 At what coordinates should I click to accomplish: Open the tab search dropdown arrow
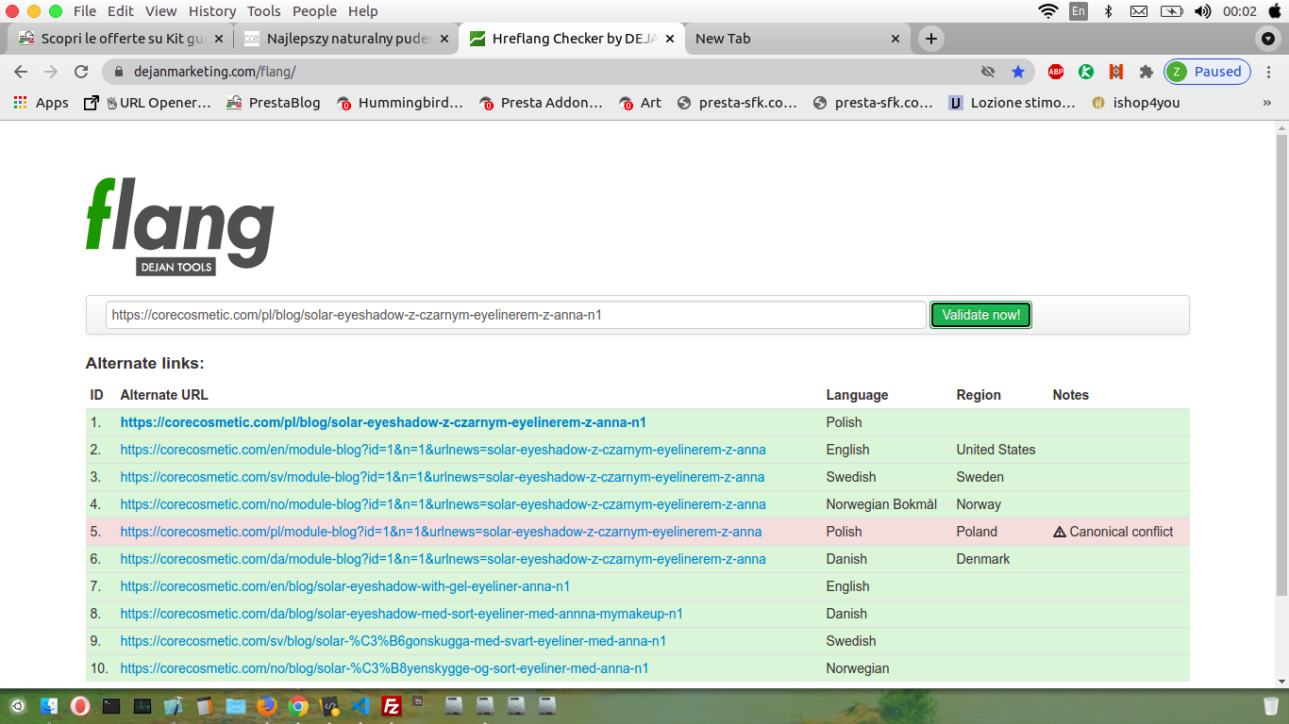tap(1269, 39)
